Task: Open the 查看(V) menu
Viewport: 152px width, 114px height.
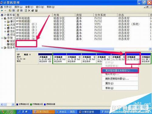Action: [x=29, y=7]
